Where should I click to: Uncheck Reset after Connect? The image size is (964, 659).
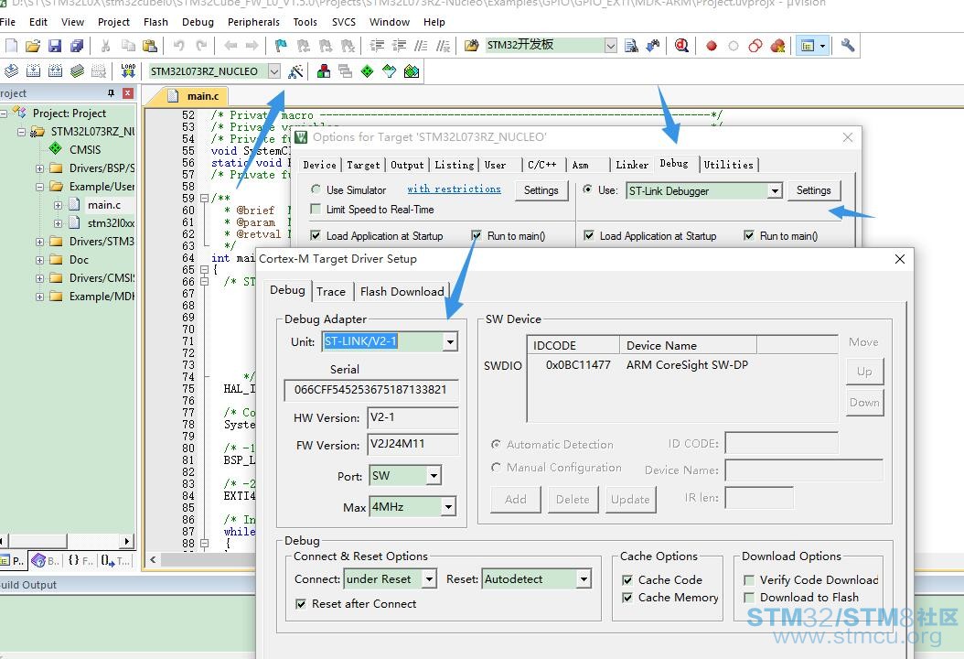301,604
